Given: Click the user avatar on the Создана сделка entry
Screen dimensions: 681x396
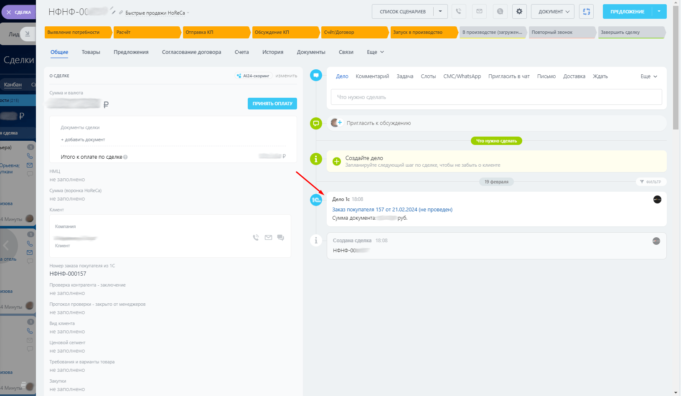Looking at the screenshot, I should (x=656, y=241).
